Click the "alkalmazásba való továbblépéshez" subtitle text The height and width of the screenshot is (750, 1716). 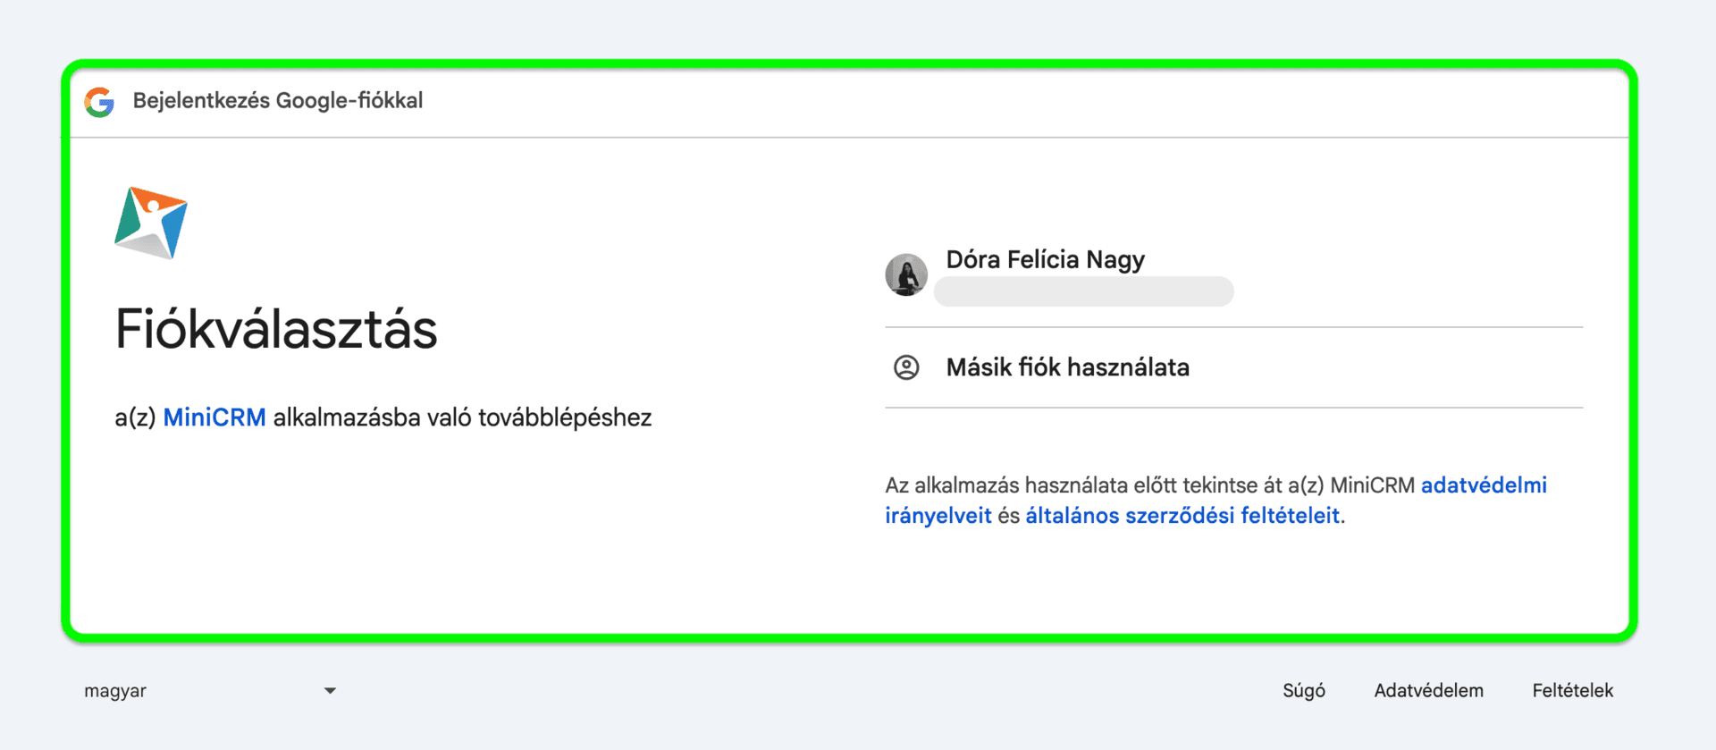click(462, 417)
